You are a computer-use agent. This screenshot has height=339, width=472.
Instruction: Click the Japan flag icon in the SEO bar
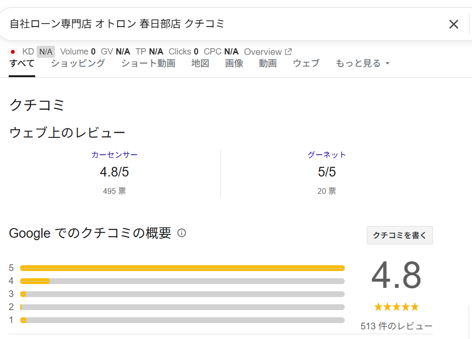coord(13,52)
